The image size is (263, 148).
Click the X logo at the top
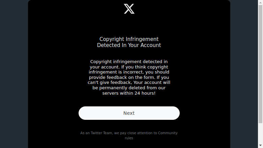pos(129,9)
